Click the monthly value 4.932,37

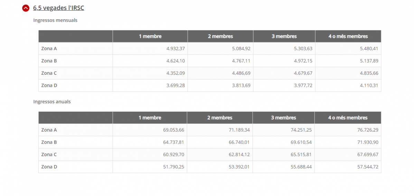[x=176, y=49]
